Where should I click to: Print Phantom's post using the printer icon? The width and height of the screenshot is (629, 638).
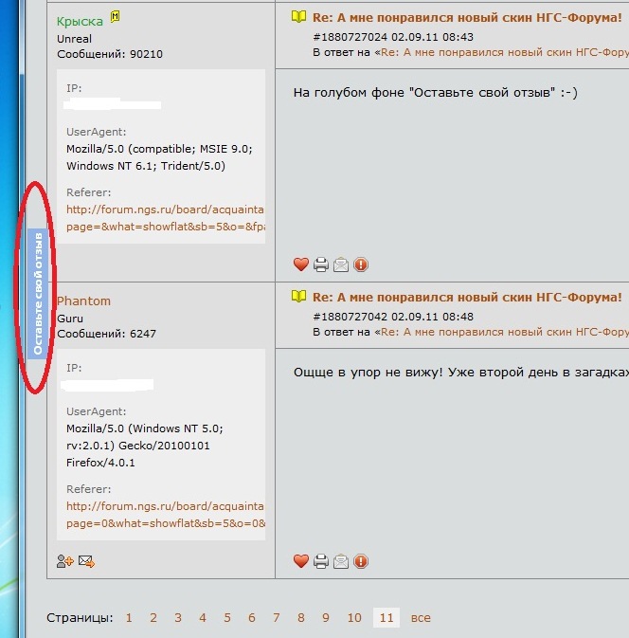point(321,561)
